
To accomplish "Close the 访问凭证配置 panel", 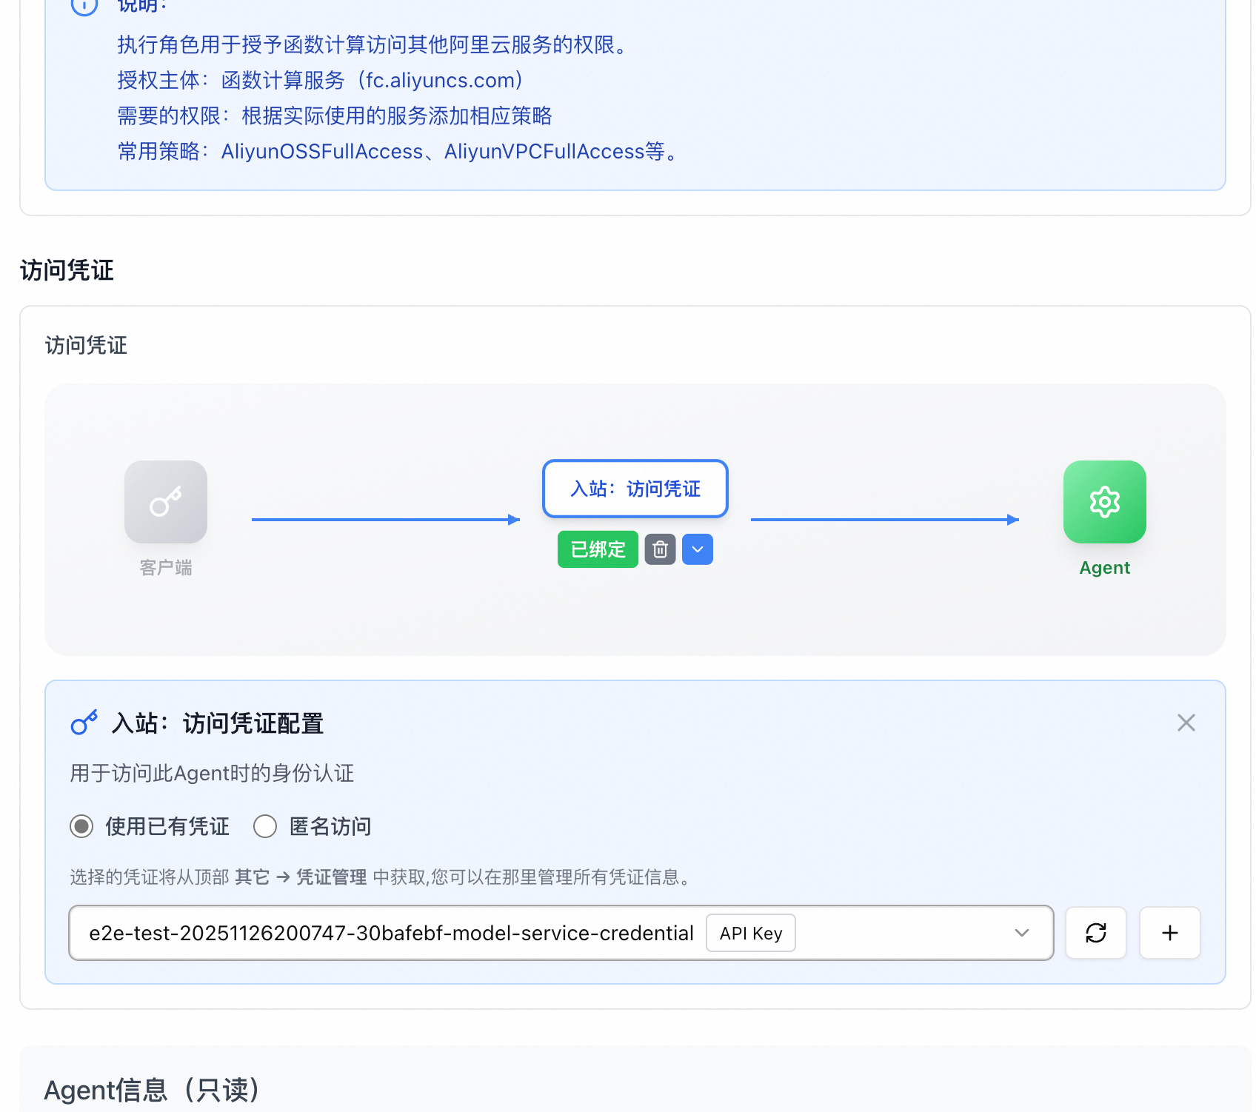I will [1186, 723].
